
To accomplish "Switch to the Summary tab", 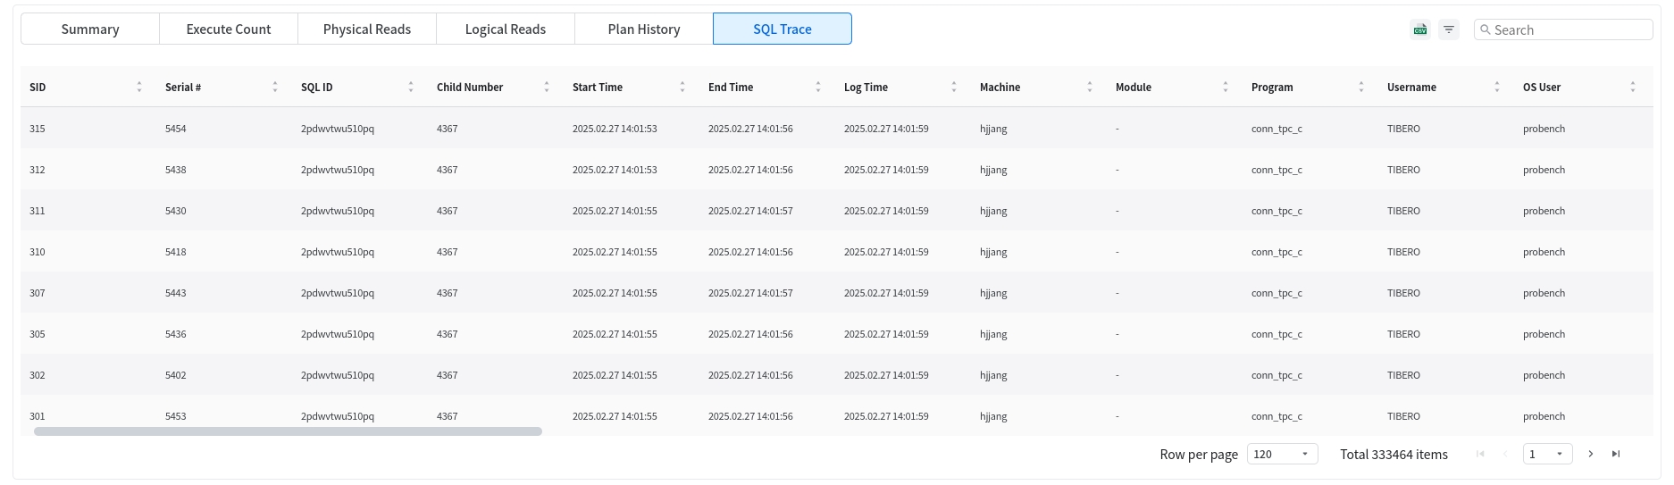I will point(90,29).
